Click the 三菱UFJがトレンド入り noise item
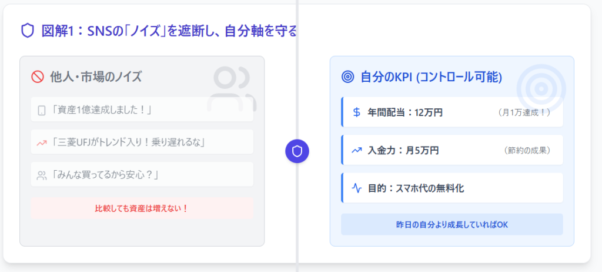602x272 pixels. pyautogui.click(x=142, y=142)
